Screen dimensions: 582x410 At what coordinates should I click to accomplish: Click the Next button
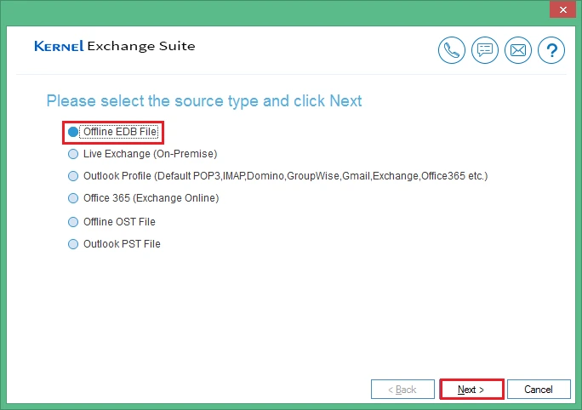point(471,390)
